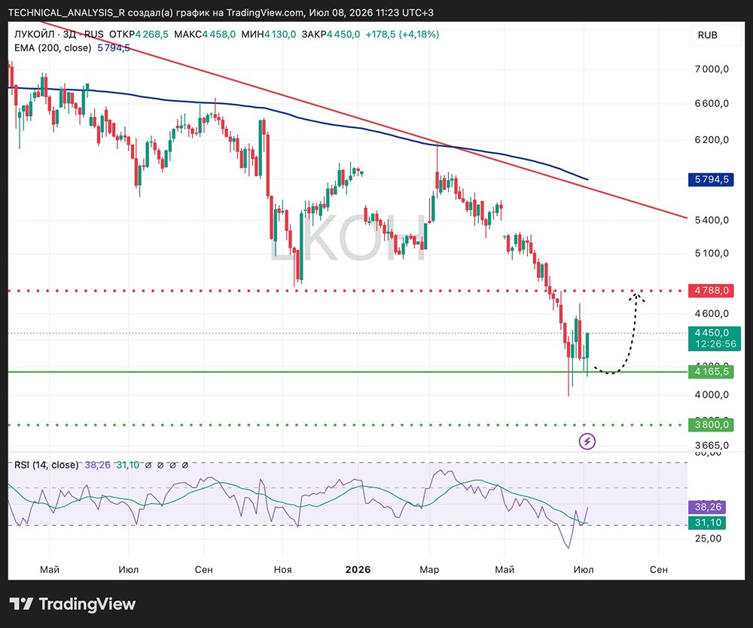Click the 5100,0 price axis tick
This screenshot has height=628, width=753.
tap(712, 253)
